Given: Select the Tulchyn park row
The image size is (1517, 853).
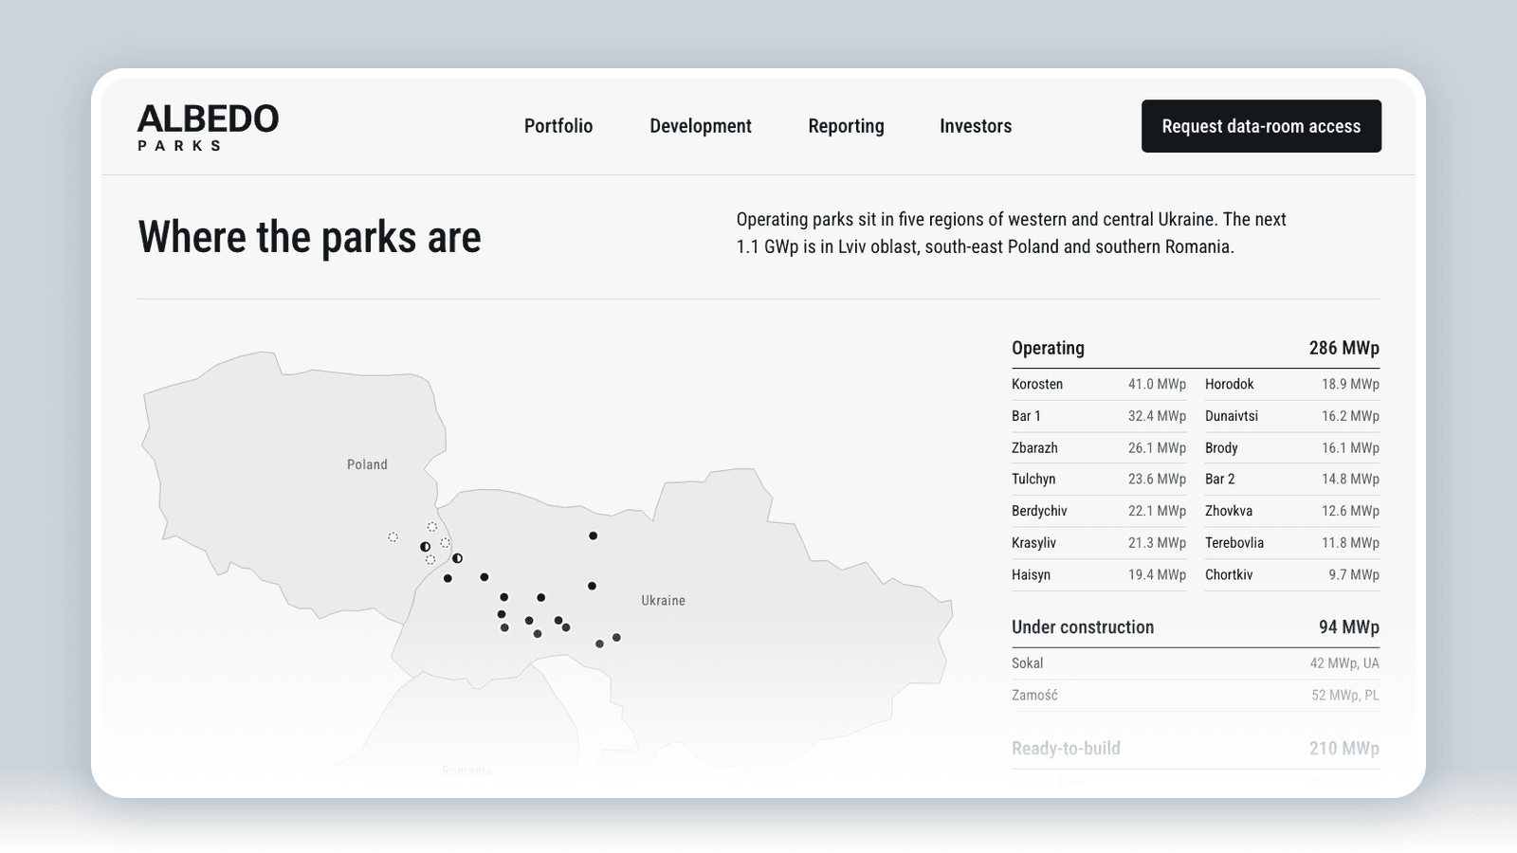Looking at the screenshot, I should point(1099,479).
